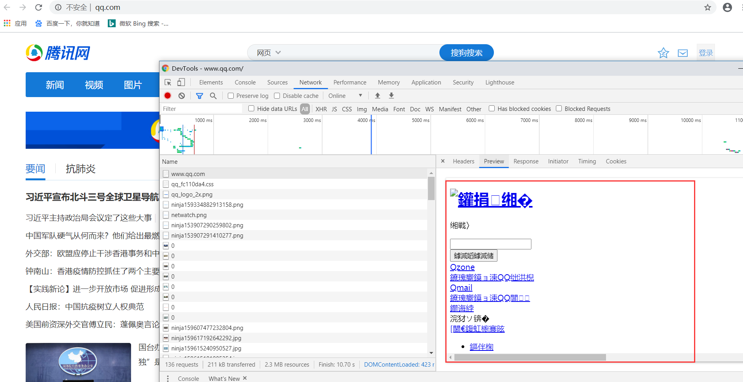The image size is (743, 382).
Task: Click the request list scroll up arrow
Action: (x=431, y=173)
